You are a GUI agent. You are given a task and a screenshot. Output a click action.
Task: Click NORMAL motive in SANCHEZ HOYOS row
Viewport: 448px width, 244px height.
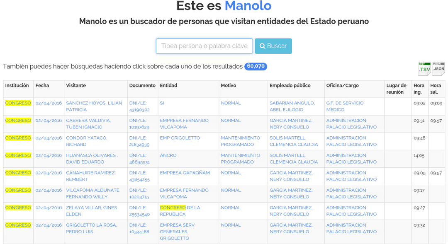coord(231,103)
